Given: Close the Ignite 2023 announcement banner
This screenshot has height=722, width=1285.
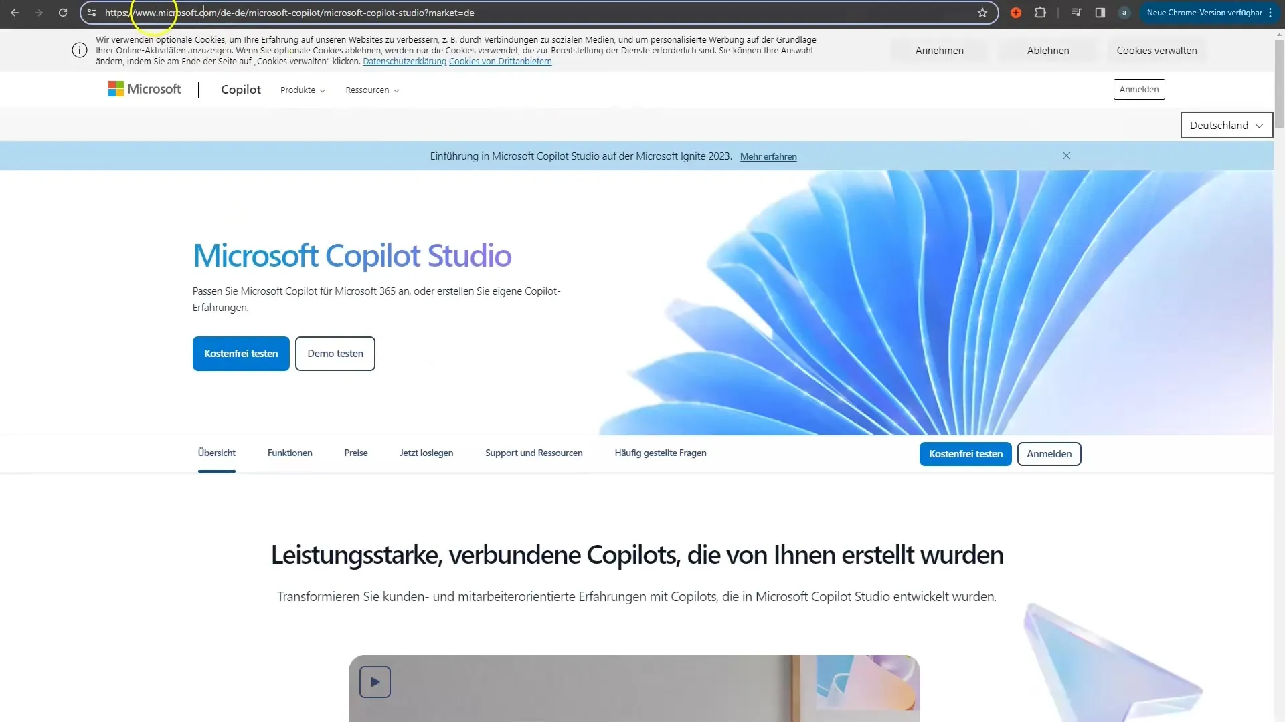Looking at the screenshot, I should pos(1067,156).
